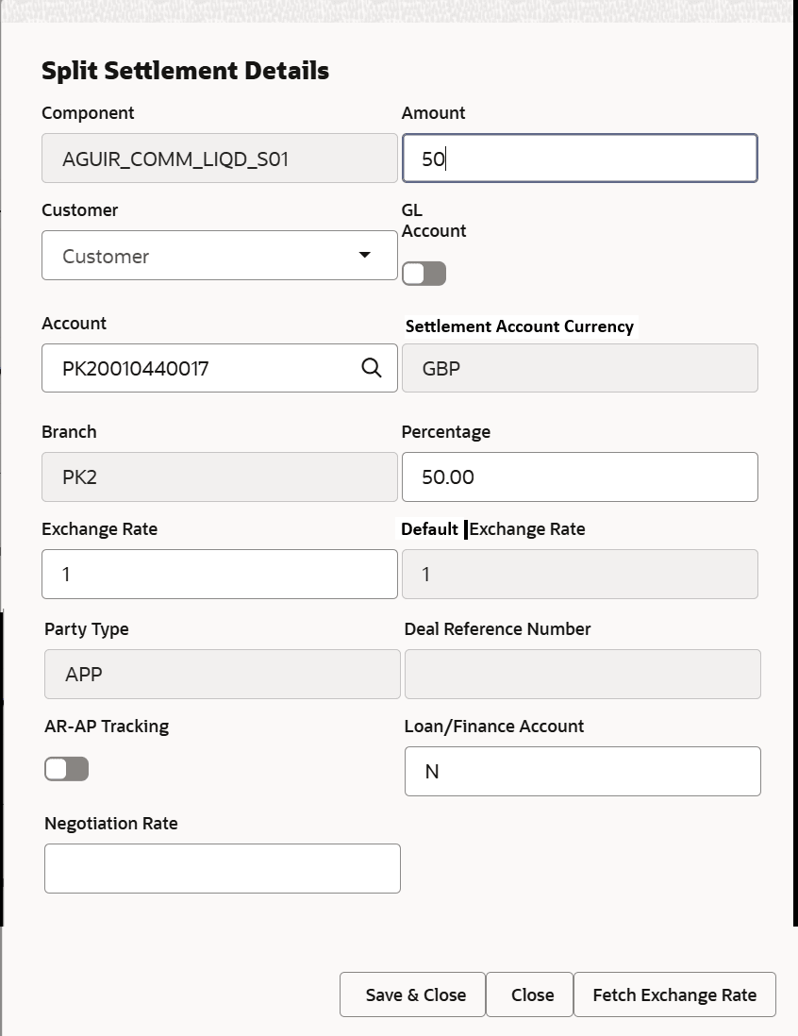Image resolution: width=798 pixels, height=1036 pixels.
Task: Click the AR-AP Tracking label
Action: 107,727
